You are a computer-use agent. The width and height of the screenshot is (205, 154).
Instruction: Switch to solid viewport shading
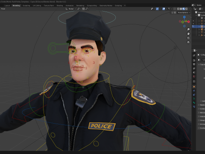(181, 9)
